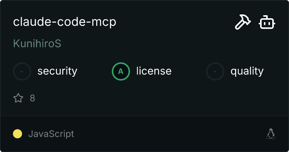Click the quality label text
Image resolution: width=289 pixels, height=152 pixels.
tap(247, 71)
